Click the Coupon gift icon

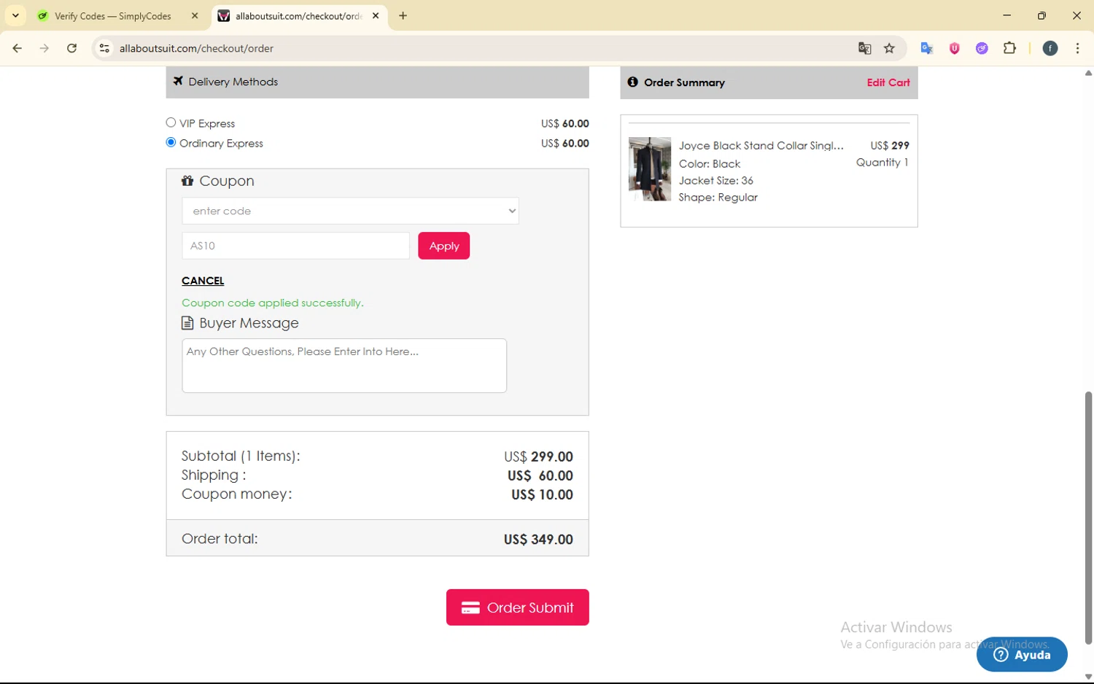tap(187, 181)
